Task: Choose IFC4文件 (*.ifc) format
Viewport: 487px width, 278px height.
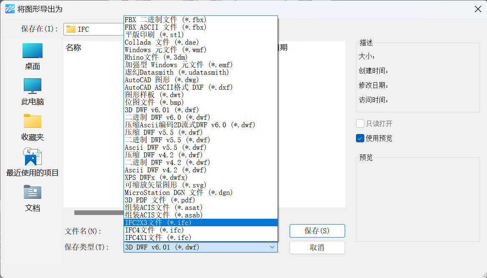Action: point(201,230)
